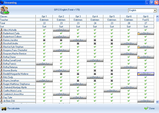Screen dimensions: 159x113
Task: Click the lock icon in Blackie, Kyle Stephan's row
Action: 139,47
